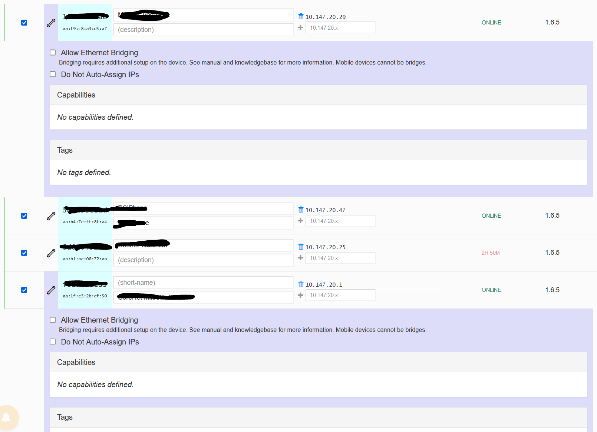
Task: Click the 10.147.20.x IP input for top member
Action: pyautogui.click(x=340, y=27)
